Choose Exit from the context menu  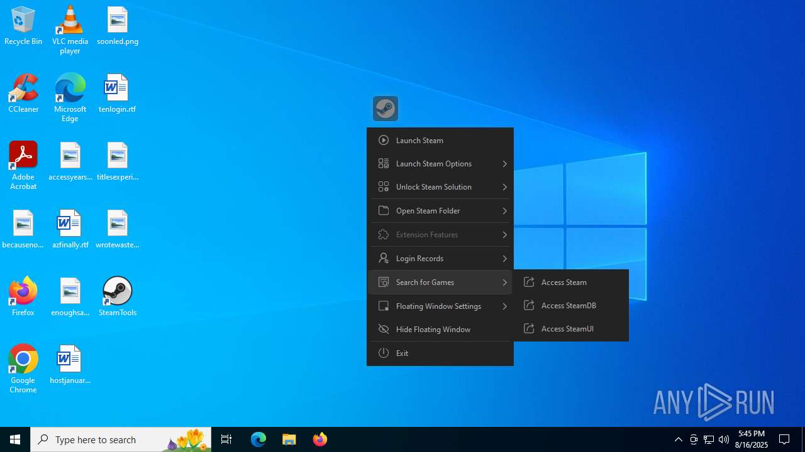coord(440,353)
